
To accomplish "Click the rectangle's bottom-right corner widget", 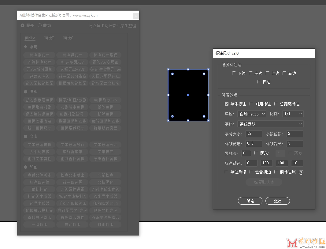I will [204, 116].
